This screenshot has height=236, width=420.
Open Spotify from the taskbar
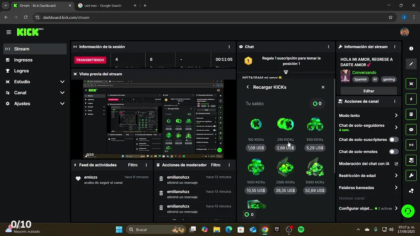point(301,230)
